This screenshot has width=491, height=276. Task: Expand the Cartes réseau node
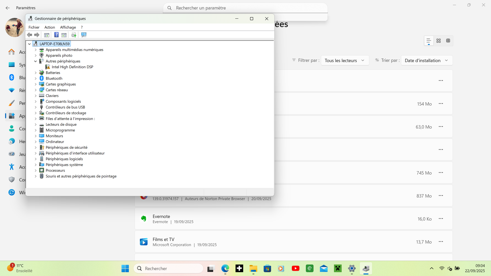tap(36, 90)
